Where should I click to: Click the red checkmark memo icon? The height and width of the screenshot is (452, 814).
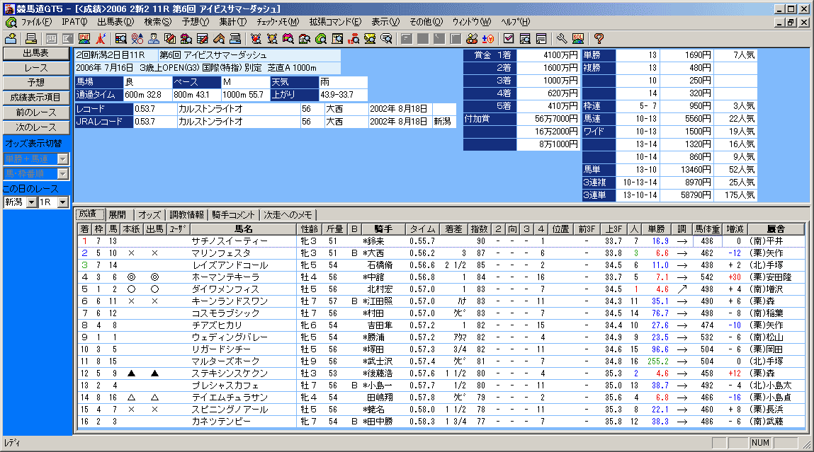coord(509,38)
